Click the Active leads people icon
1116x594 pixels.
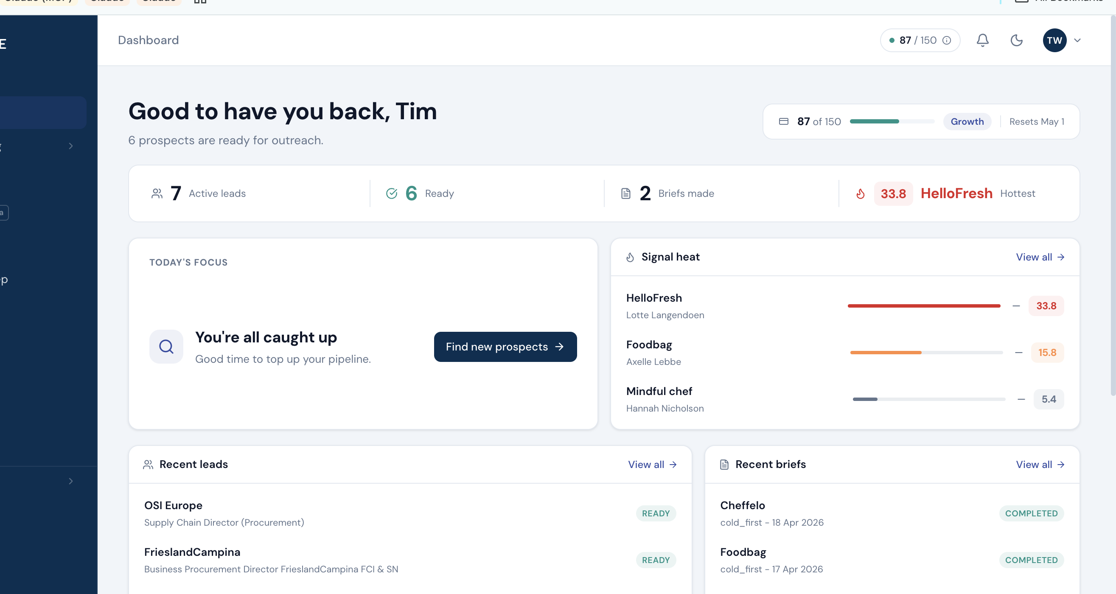pos(157,193)
